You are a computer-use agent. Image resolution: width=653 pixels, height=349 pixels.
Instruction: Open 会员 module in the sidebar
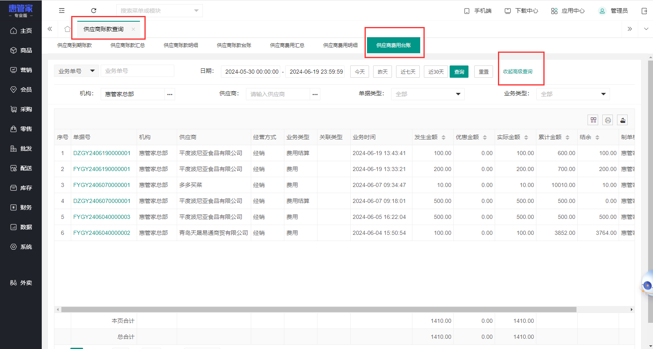click(x=21, y=90)
